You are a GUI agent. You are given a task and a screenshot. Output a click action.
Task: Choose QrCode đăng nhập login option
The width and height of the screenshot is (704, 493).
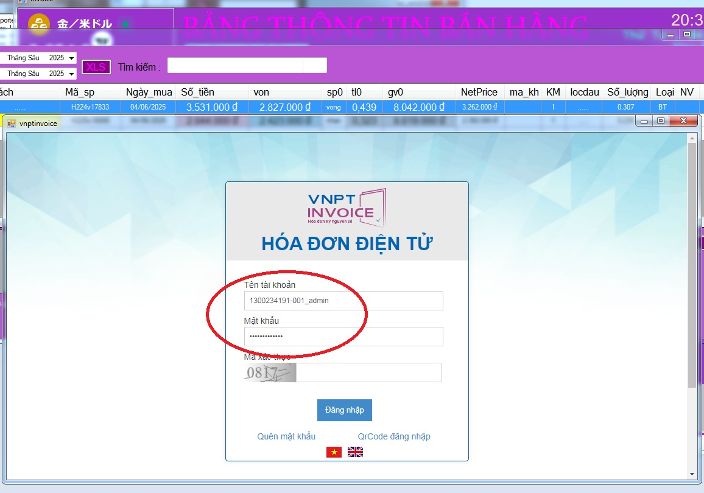(x=393, y=436)
